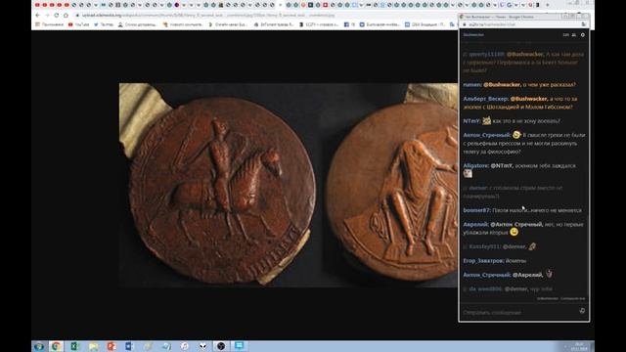Open Excel from the taskbar
626x352 pixels.
(x=74, y=346)
